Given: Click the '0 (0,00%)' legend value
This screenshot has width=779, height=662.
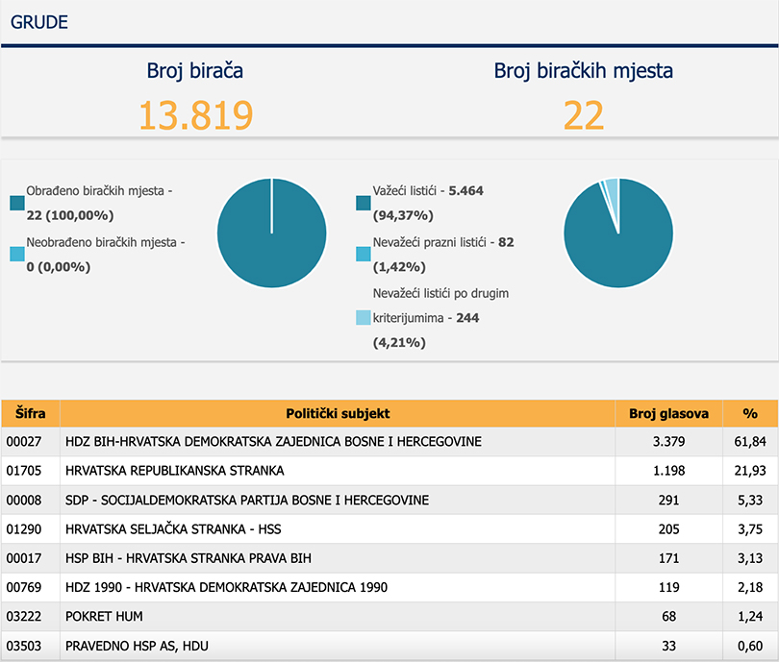Looking at the screenshot, I should 58,267.
